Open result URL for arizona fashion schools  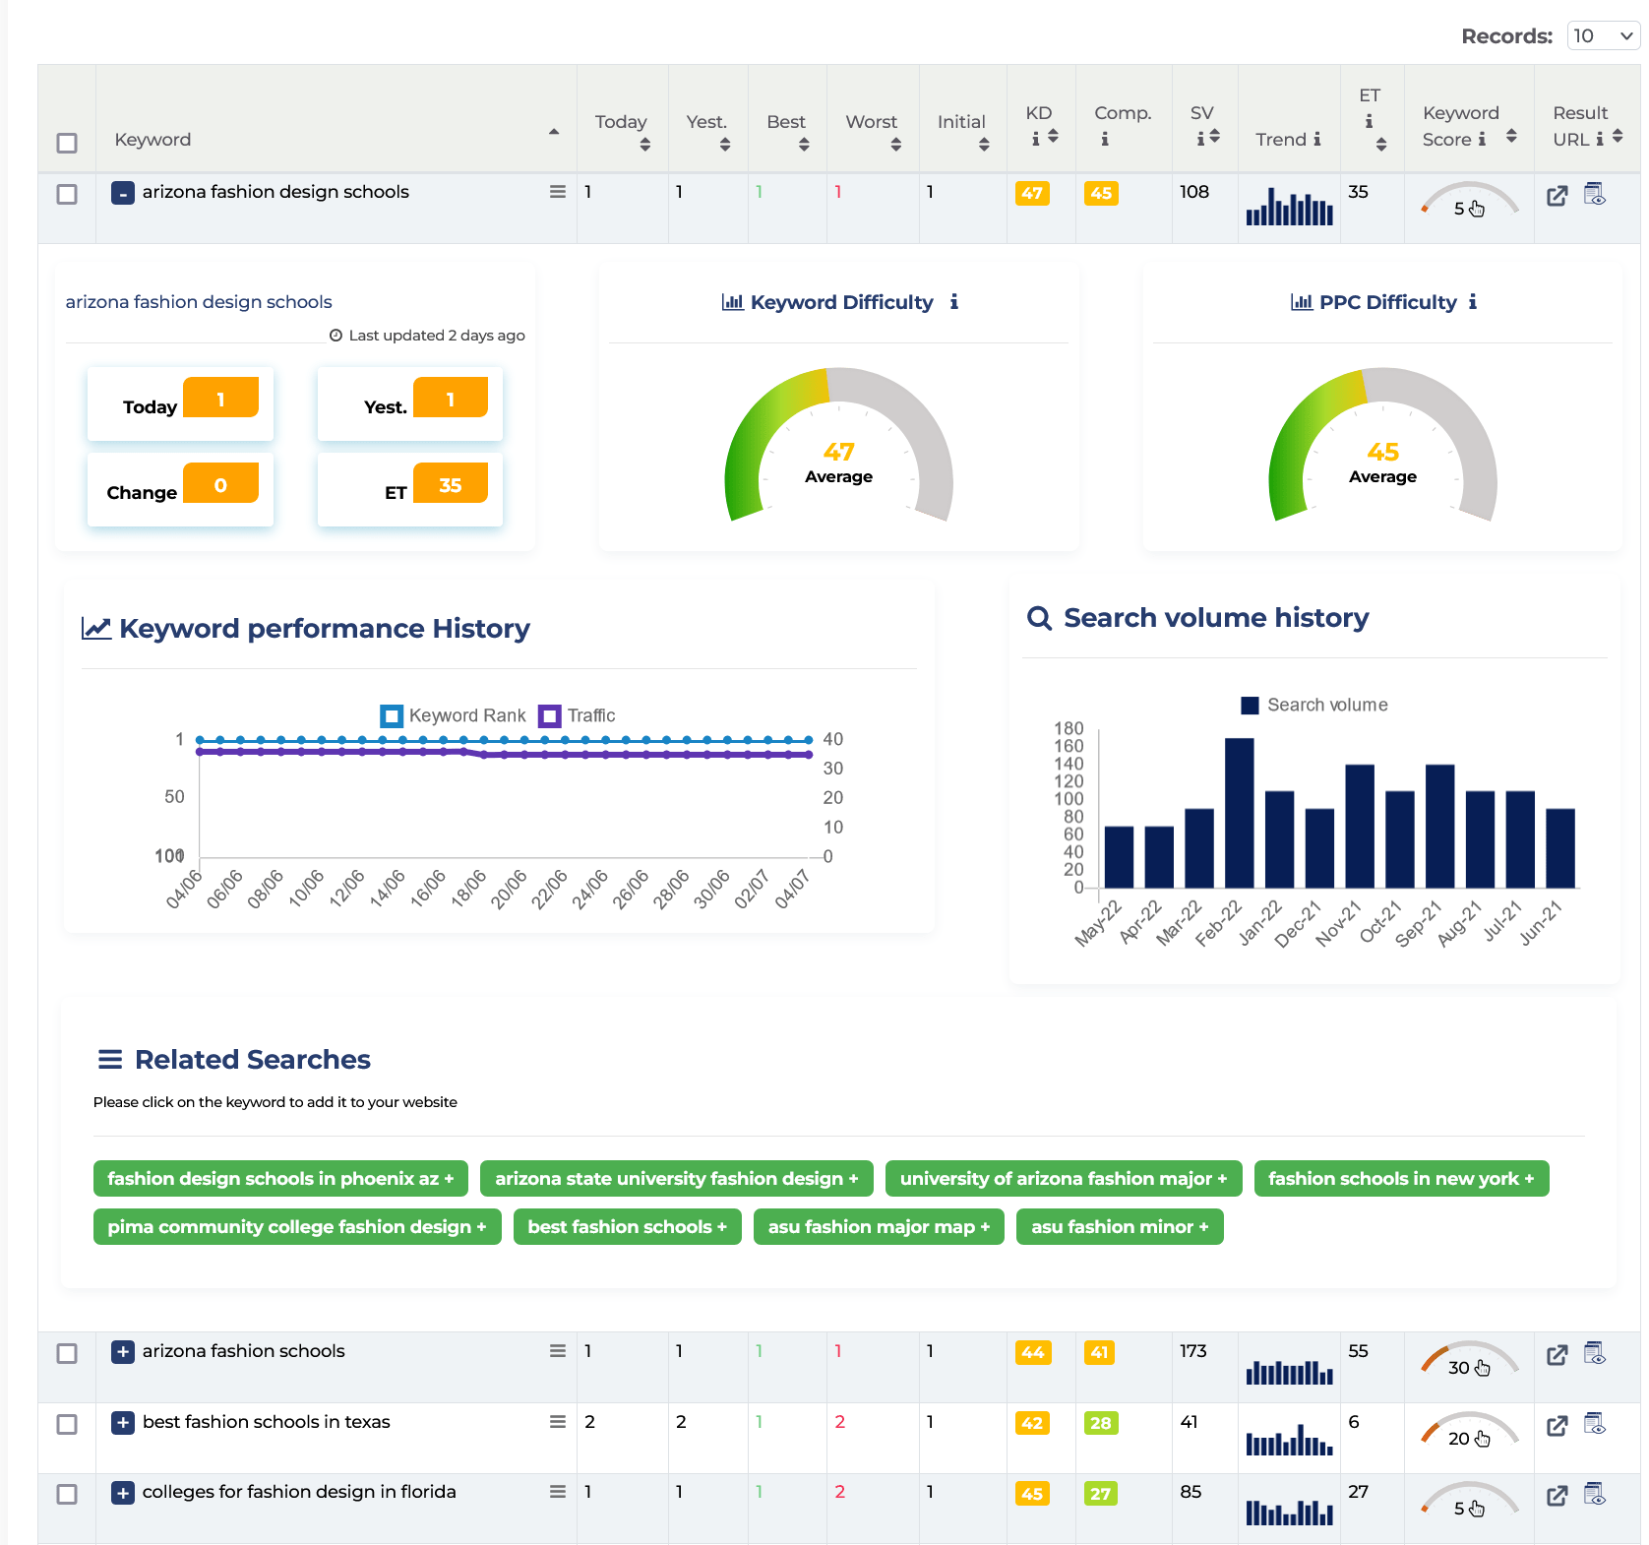1557,1355
